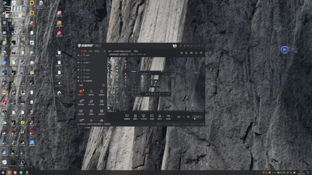Open the pink app on the Windows taskbar
Image resolution: width=312 pixels, height=175 pixels.
coord(15,173)
